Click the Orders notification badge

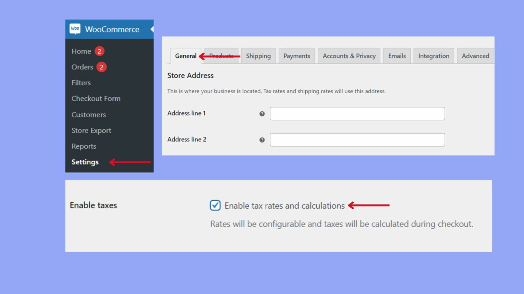click(x=101, y=67)
